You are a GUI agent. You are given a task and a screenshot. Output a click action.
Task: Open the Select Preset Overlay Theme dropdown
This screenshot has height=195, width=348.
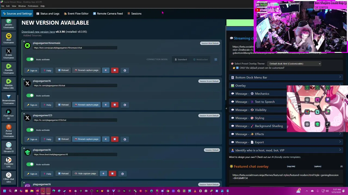tap(294, 64)
